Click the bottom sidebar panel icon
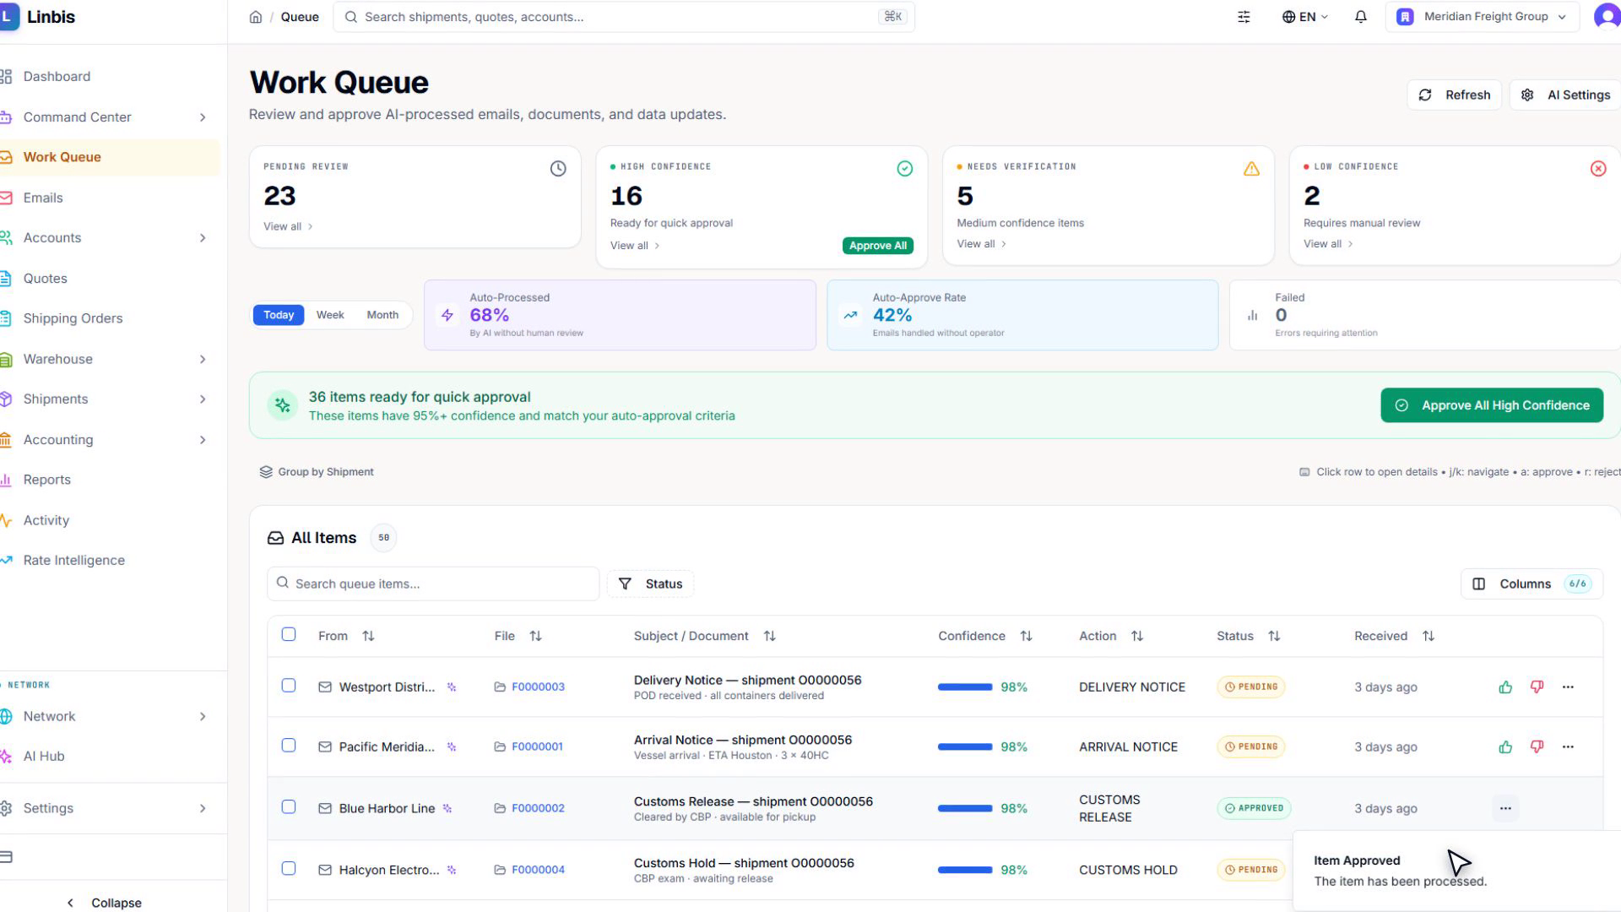Screen dimensions: 1621x912 (7, 857)
